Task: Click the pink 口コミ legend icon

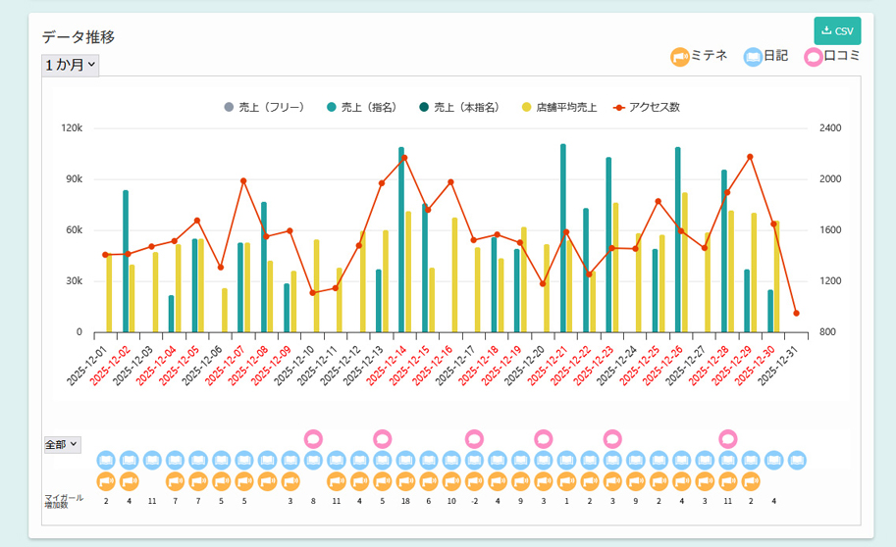Action: click(814, 57)
